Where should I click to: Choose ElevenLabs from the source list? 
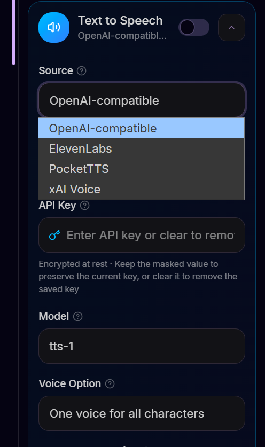[141, 149]
